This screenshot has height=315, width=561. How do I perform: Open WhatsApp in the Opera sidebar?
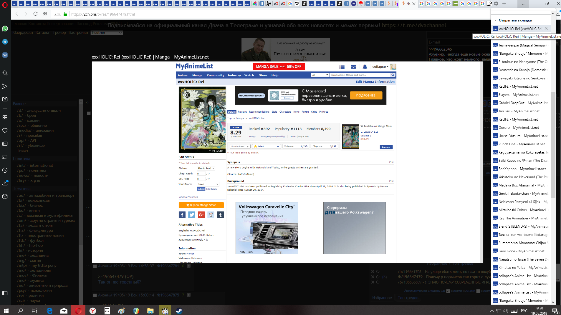5,29
